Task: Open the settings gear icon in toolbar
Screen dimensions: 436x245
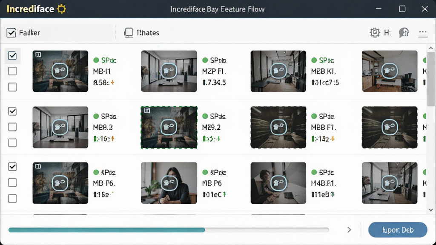Action: [375, 33]
